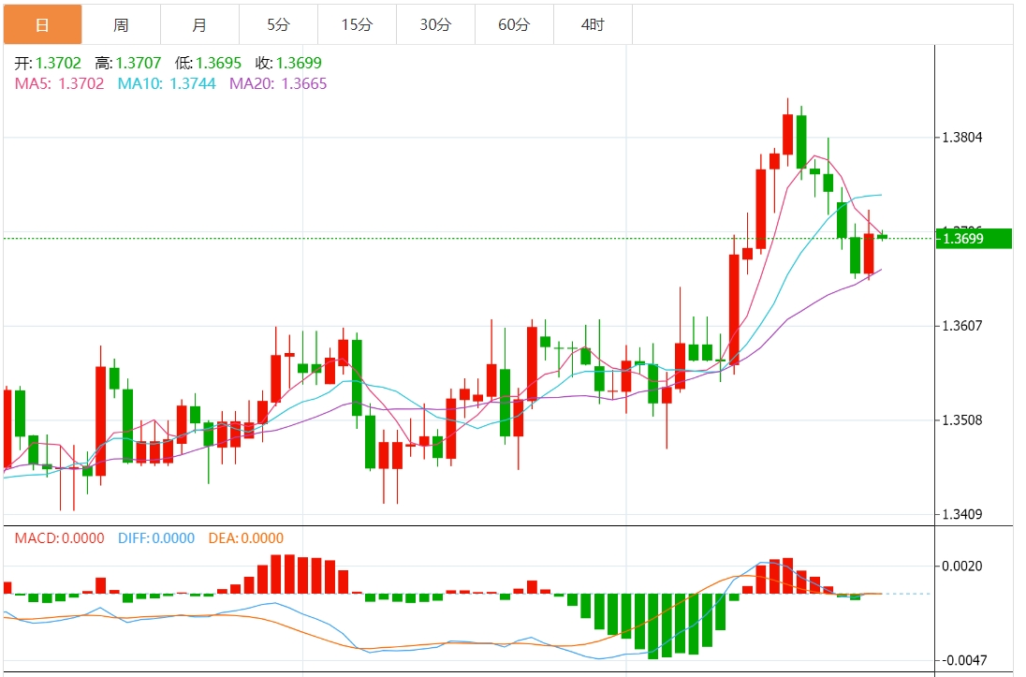Click the 1.3409 price axis label
The image size is (1026, 677).
(962, 515)
